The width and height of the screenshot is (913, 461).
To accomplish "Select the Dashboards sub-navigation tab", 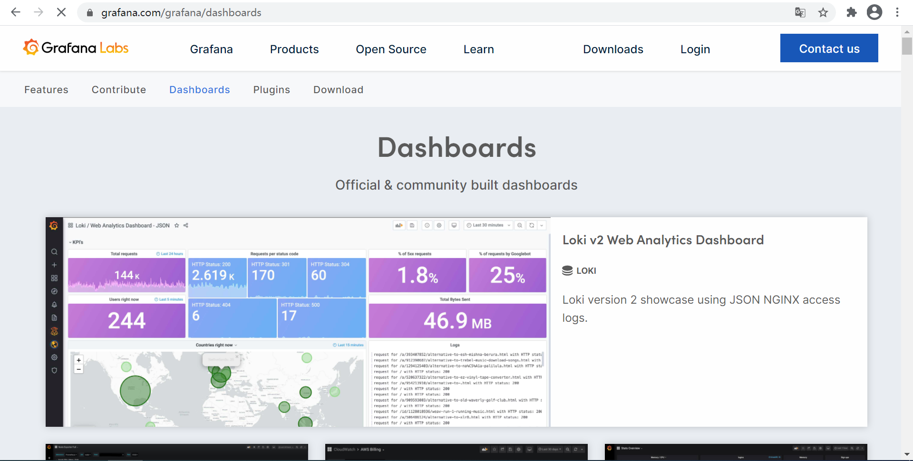I will coord(199,89).
